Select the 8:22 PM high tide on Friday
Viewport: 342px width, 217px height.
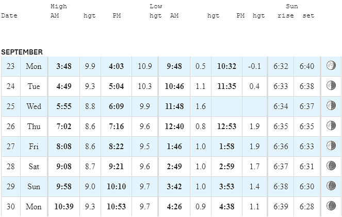click(116, 147)
